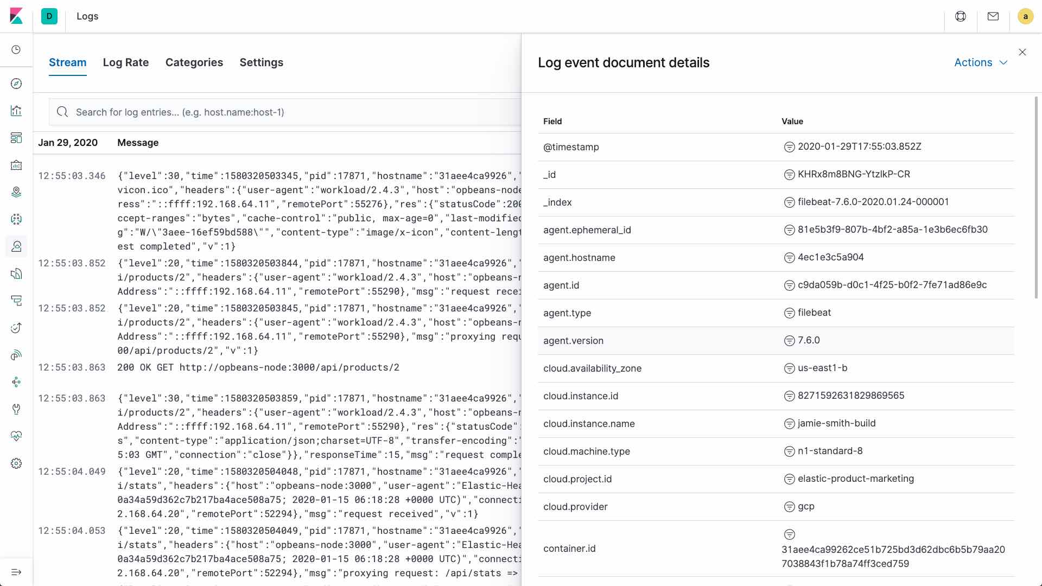The width and height of the screenshot is (1042, 586).
Task: Open the Actions dropdown in the details panel
Action: pos(980,62)
